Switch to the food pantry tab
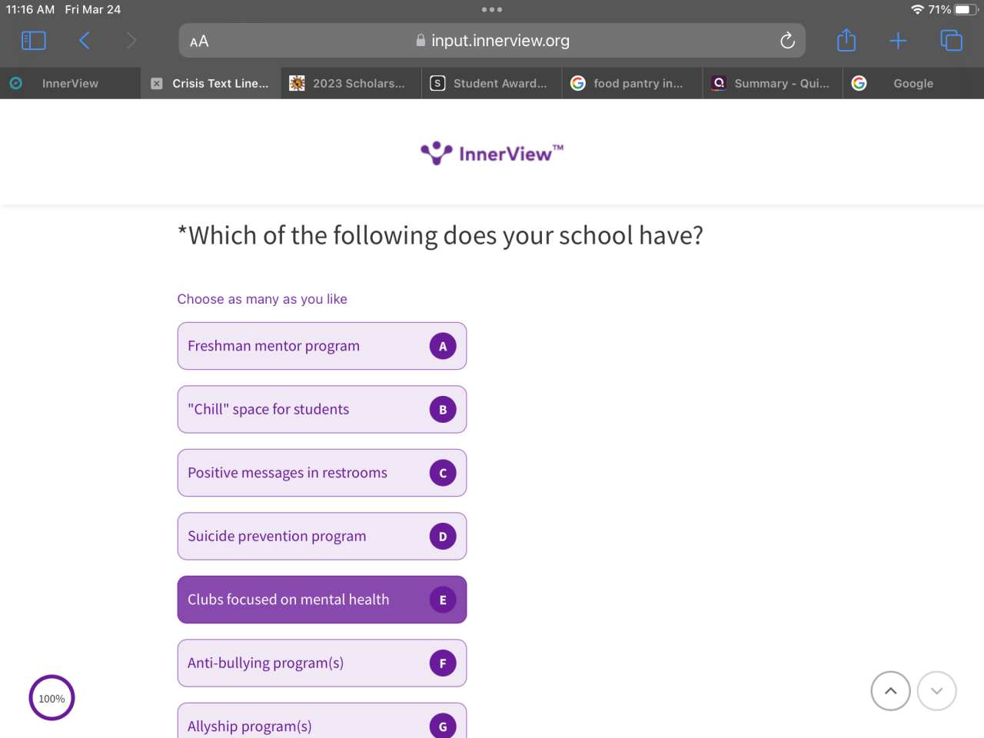Viewport: 984px width, 738px height. tap(632, 83)
